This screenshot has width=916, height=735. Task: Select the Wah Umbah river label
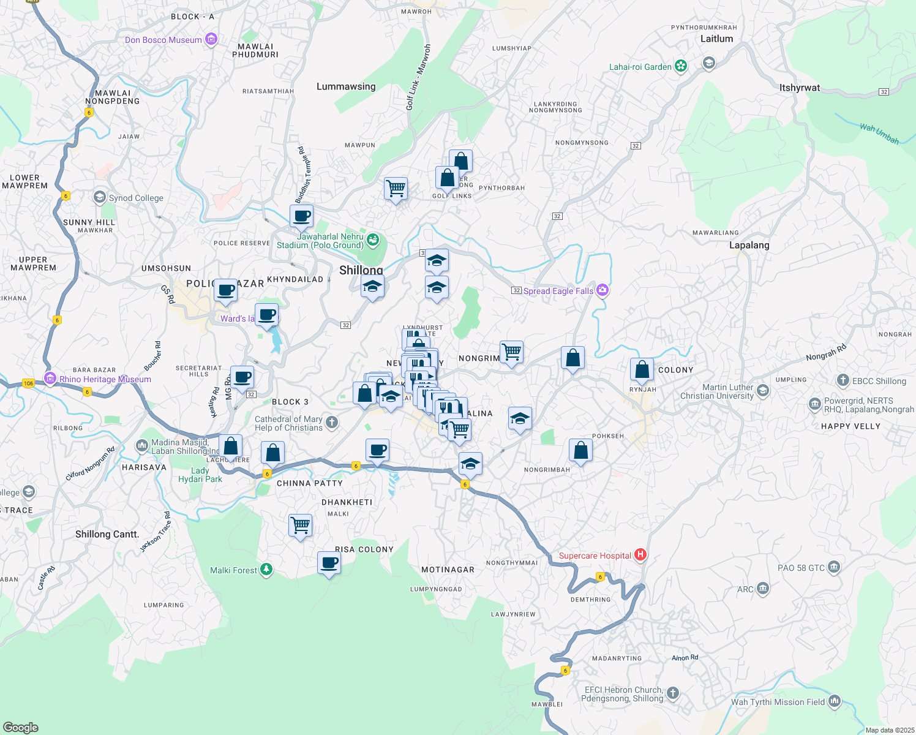pyautogui.click(x=879, y=134)
